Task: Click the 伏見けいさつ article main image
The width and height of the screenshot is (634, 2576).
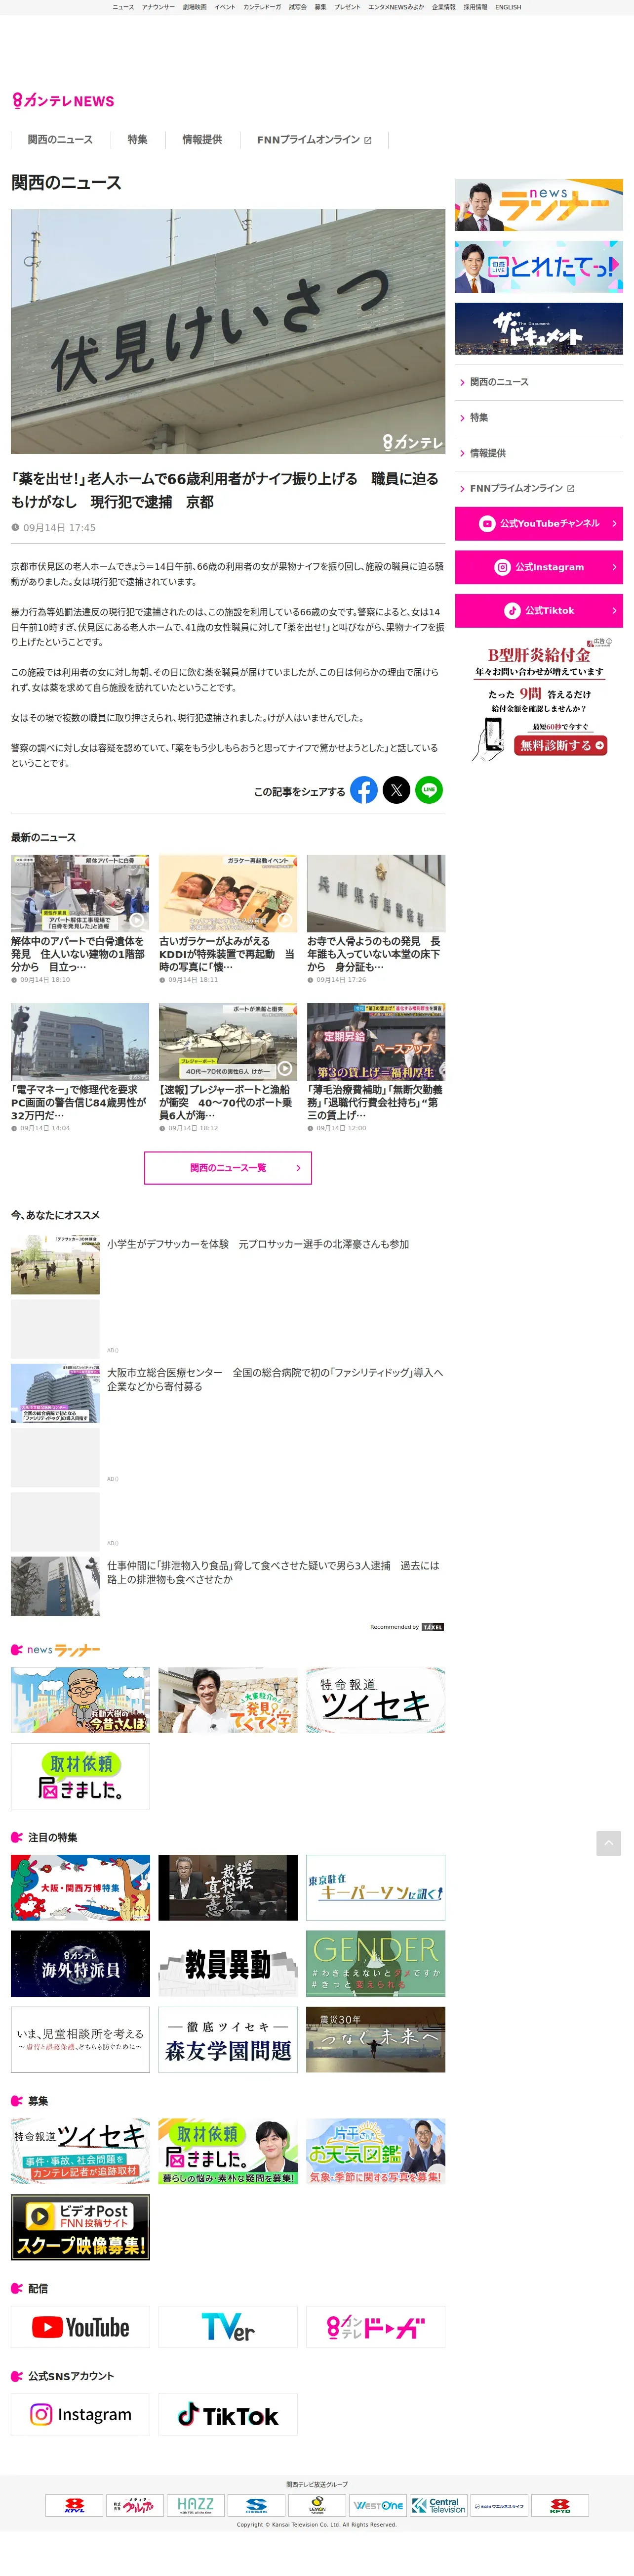Action: tap(228, 331)
